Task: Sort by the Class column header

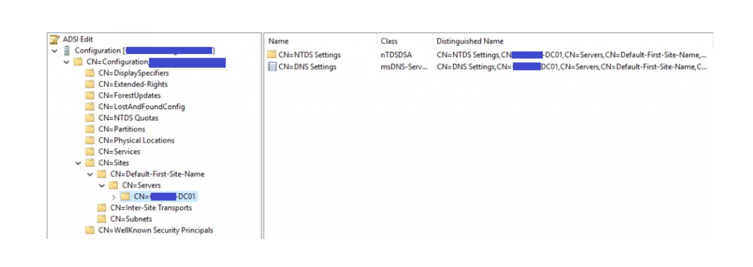Action: [x=389, y=41]
